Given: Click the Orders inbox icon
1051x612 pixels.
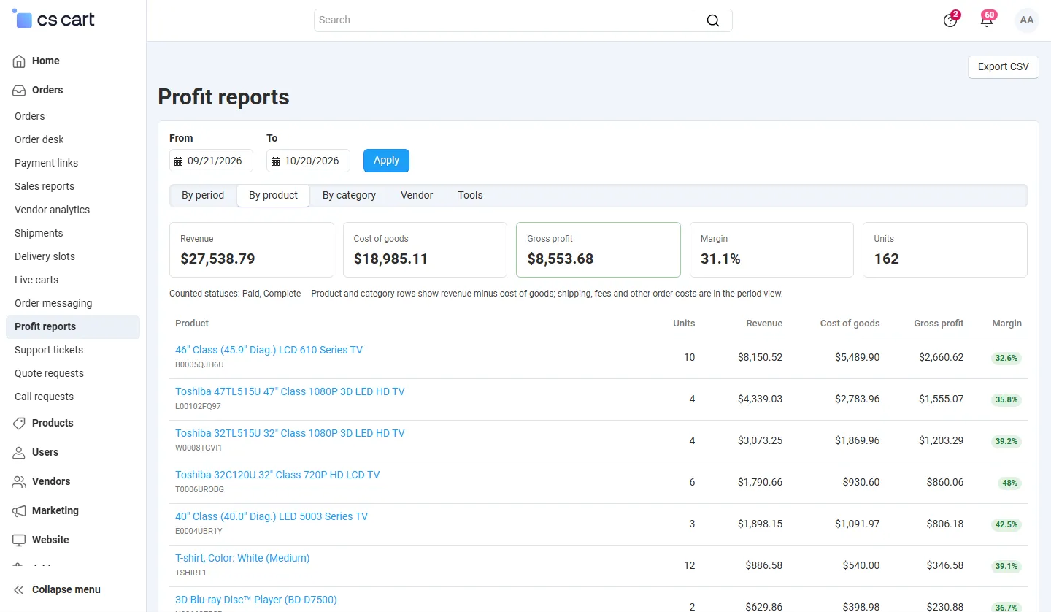Looking at the screenshot, I should [x=19, y=91].
